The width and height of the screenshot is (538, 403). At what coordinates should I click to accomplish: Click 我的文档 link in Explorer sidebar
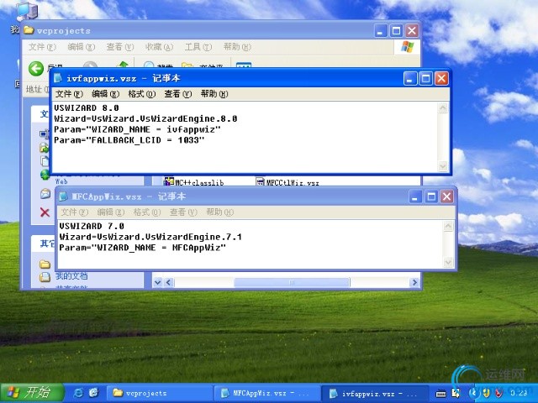point(71,276)
